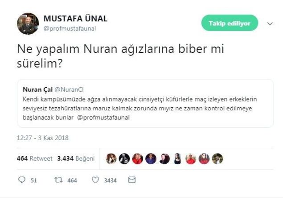Viewport: 283px width, 198px height.
Task: Click the fifth liker avatar
Action: [164, 158]
